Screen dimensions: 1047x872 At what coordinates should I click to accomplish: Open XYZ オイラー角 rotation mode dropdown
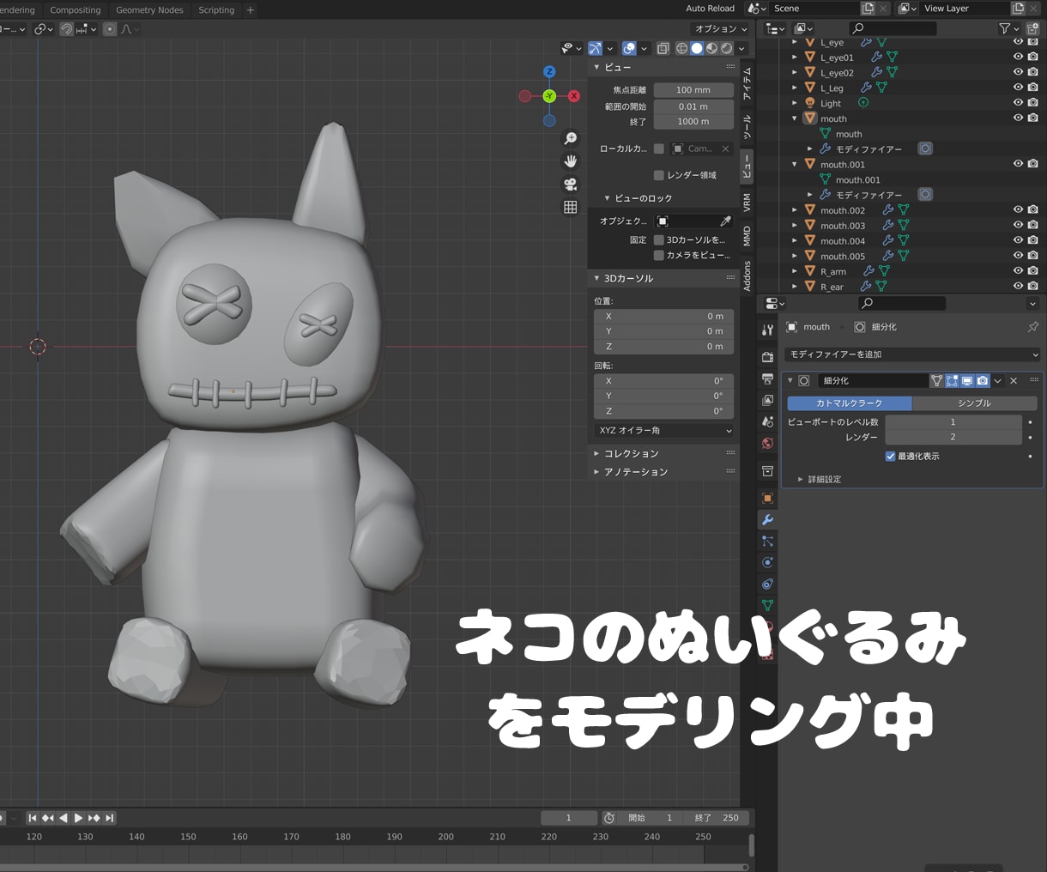tap(665, 430)
